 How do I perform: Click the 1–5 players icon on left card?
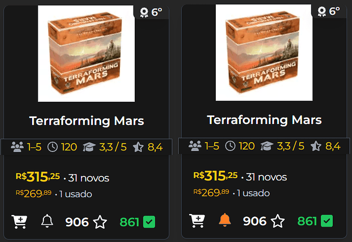coord(17,147)
